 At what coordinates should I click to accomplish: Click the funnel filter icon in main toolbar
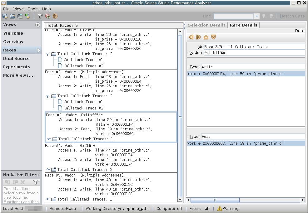(x=40, y=16)
